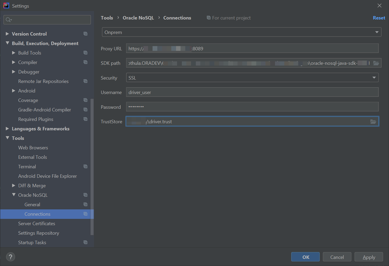Click into the Username input field
The height and width of the screenshot is (266, 389).
tap(252, 92)
